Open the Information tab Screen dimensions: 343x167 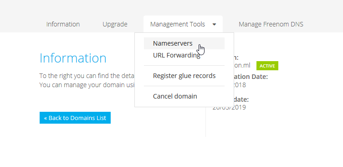[x=63, y=24]
